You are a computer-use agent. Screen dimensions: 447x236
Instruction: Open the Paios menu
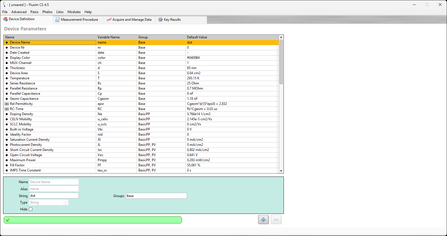click(34, 12)
